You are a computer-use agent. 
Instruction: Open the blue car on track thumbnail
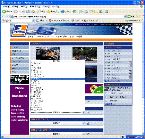(x=85, y=55)
